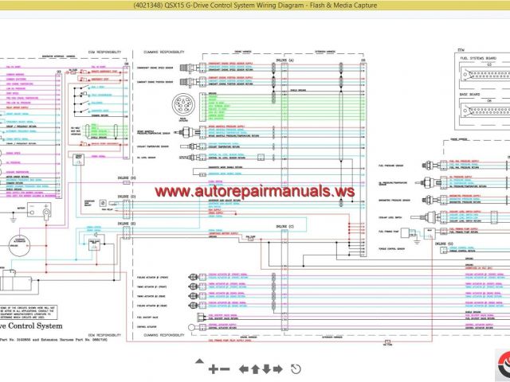This screenshot has height=382, width=510.
Task: Click the INLINE (E) connector label
Action: coord(127,224)
